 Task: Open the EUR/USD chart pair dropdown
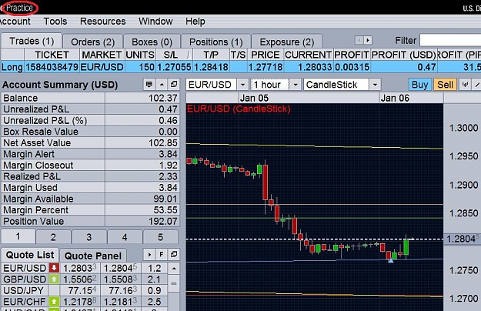(242, 85)
